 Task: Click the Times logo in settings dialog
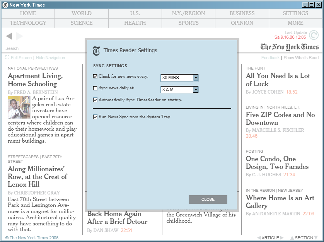(x=96, y=51)
